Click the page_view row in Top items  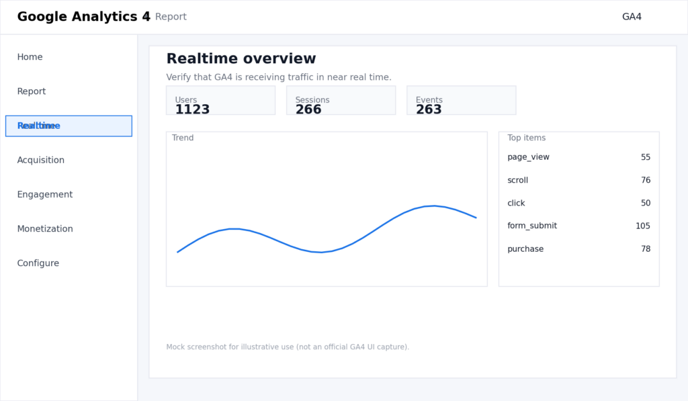[x=578, y=157]
